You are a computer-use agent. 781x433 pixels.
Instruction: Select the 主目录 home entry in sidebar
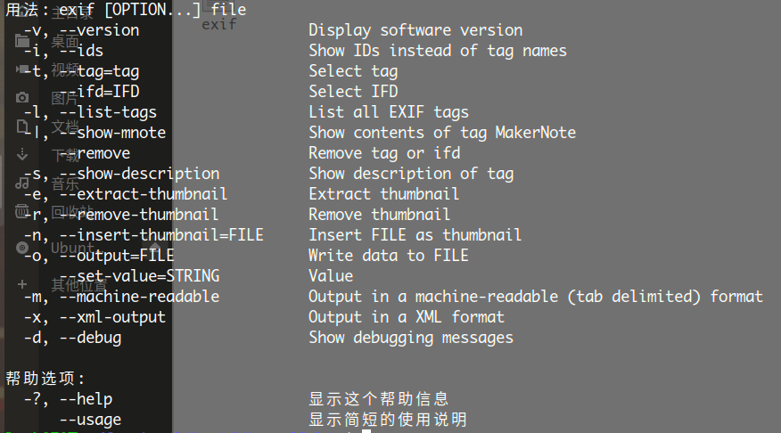click(x=71, y=12)
